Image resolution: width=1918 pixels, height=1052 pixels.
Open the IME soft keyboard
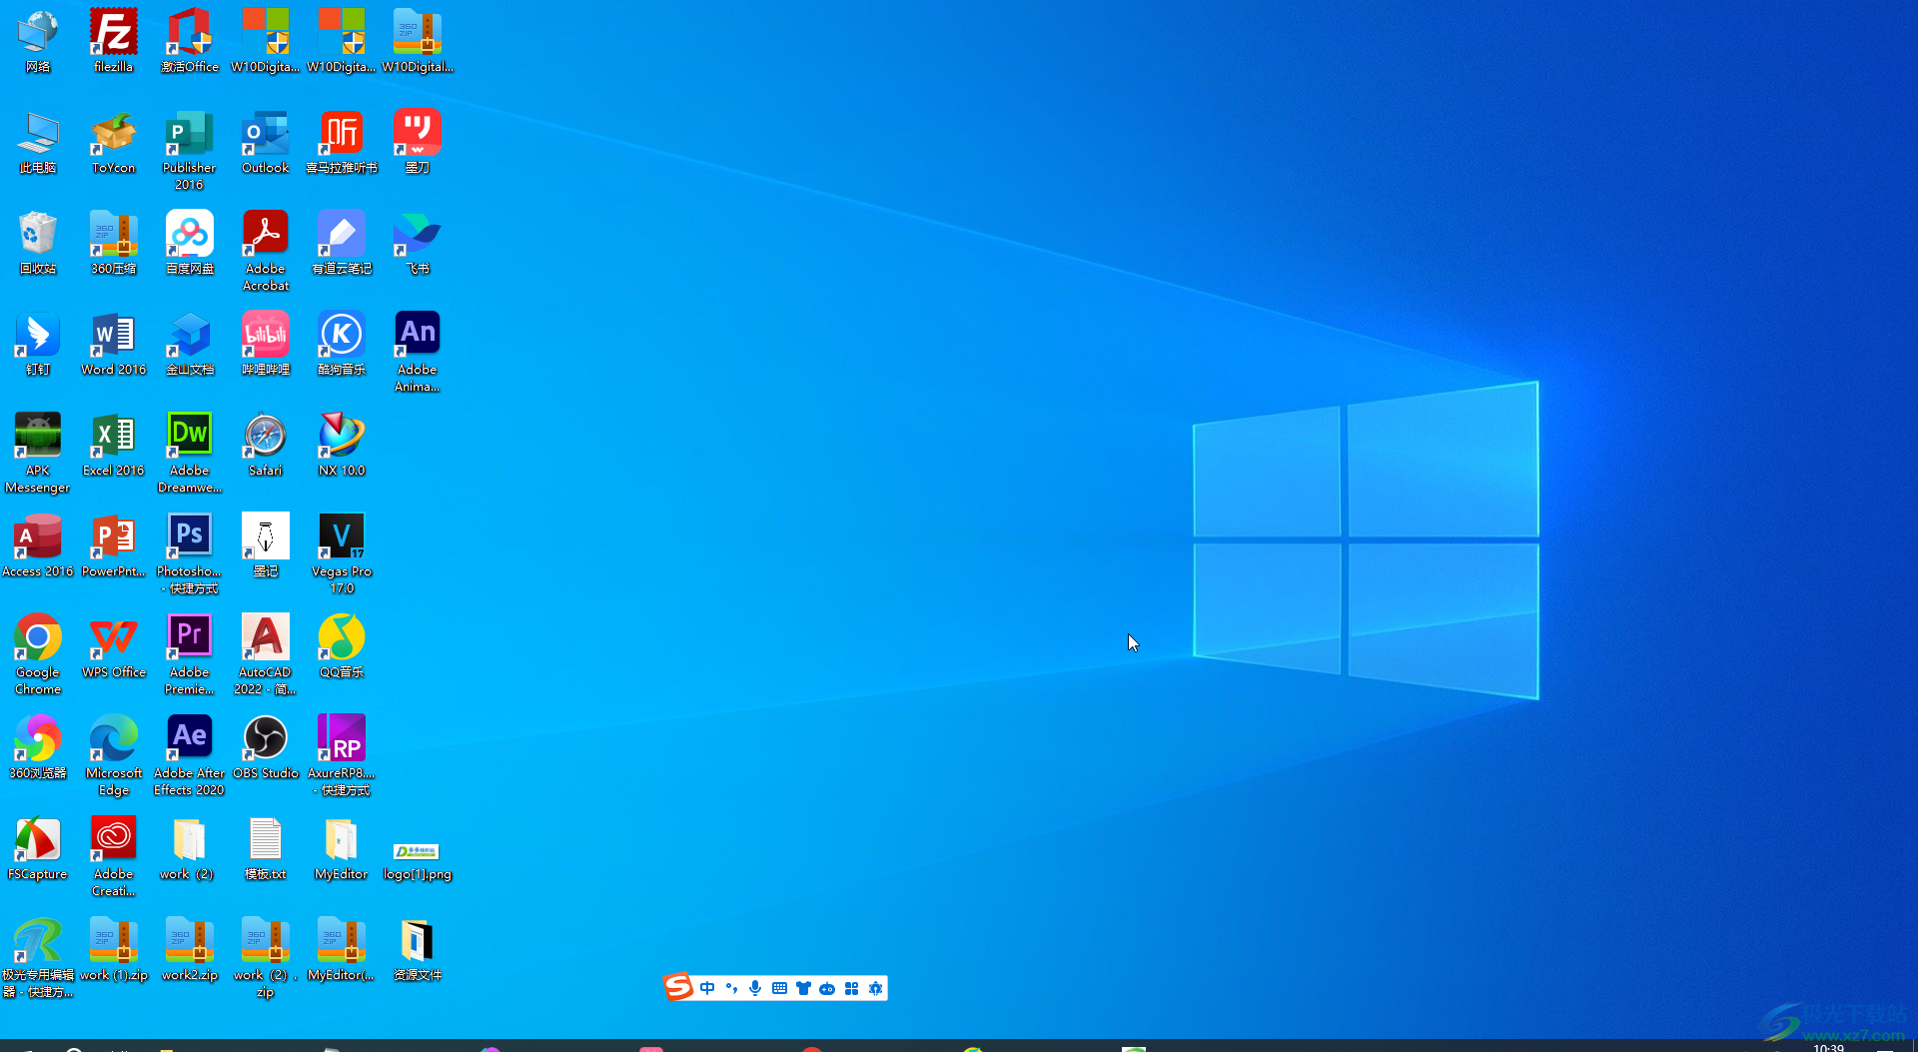[x=779, y=988]
